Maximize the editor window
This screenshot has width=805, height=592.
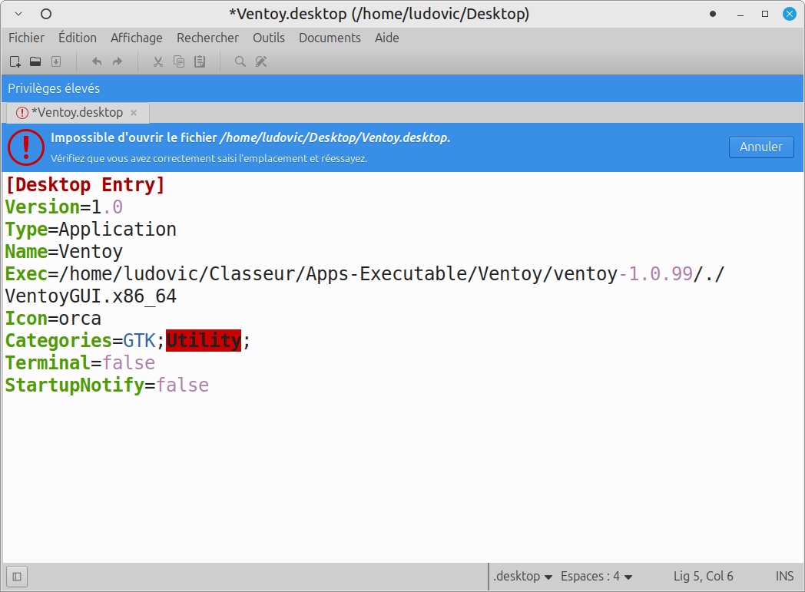[x=765, y=14]
